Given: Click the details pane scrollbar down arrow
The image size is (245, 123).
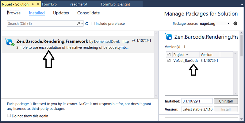Looking at the screenshot, I should pyautogui.click(x=242, y=119).
